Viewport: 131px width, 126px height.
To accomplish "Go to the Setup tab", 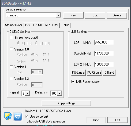I will 65,25.
